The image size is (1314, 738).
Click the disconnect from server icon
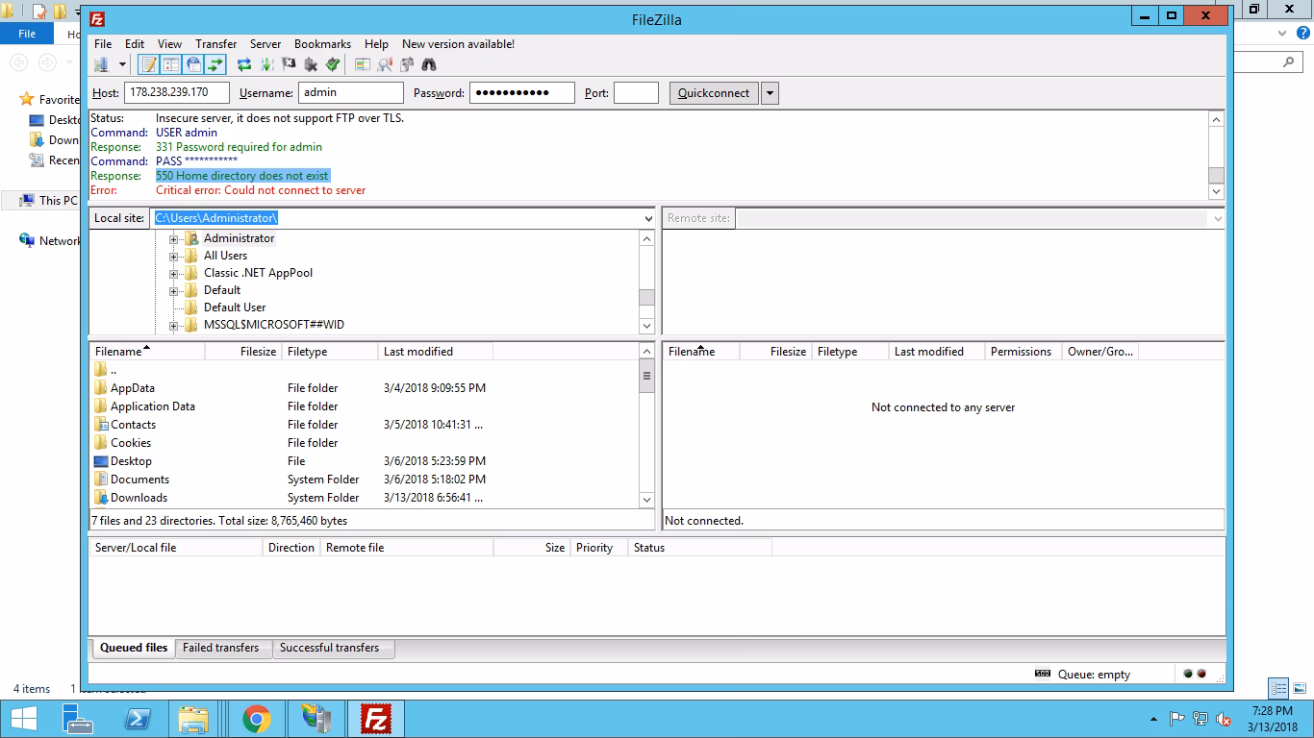(311, 65)
